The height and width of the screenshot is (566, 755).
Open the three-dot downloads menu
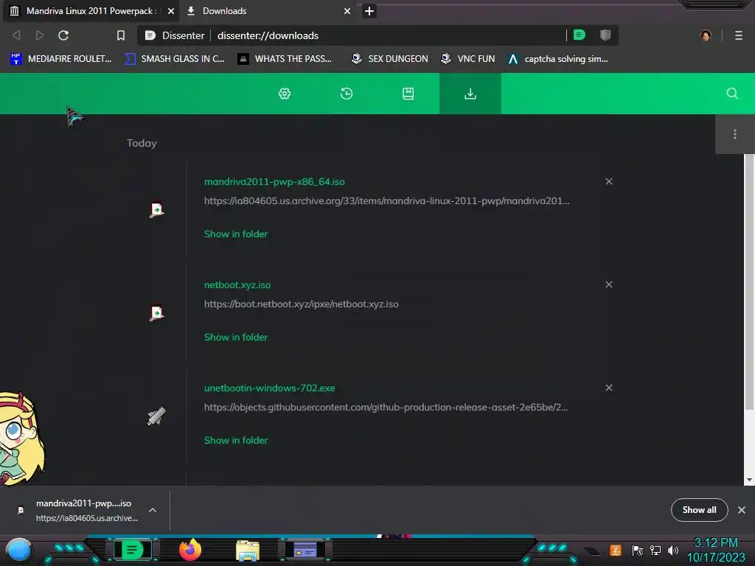(735, 134)
